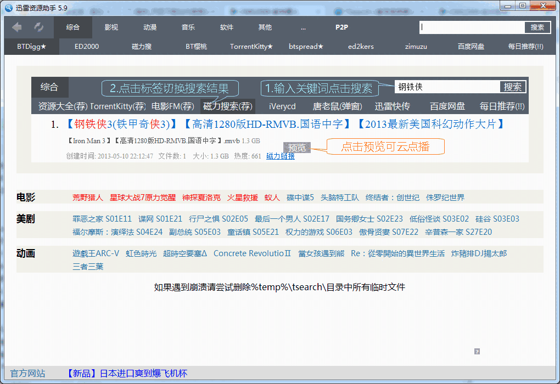Switch to TorrentKitty★ search source
This screenshot has width=560, height=384.
251,47
